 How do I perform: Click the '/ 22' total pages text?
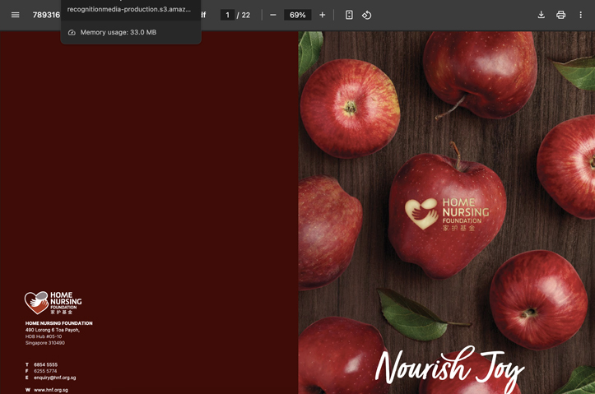pos(244,15)
